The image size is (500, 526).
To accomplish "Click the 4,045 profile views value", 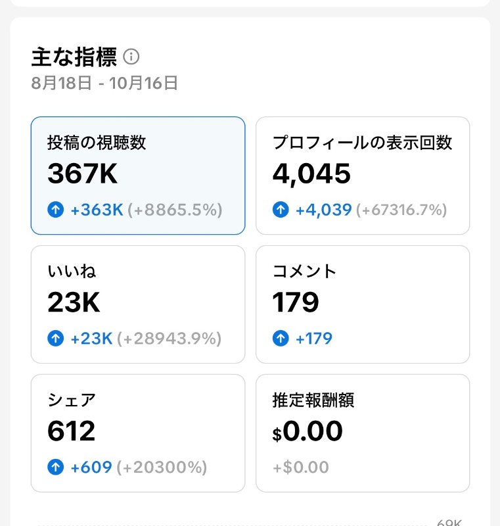I will 311,174.
